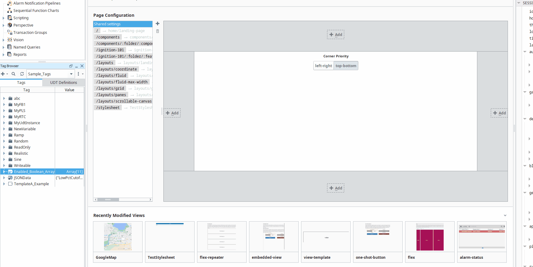The height and width of the screenshot is (267, 533).
Task: Select top-bottom corner priority
Action: pyautogui.click(x=346, y=66)
